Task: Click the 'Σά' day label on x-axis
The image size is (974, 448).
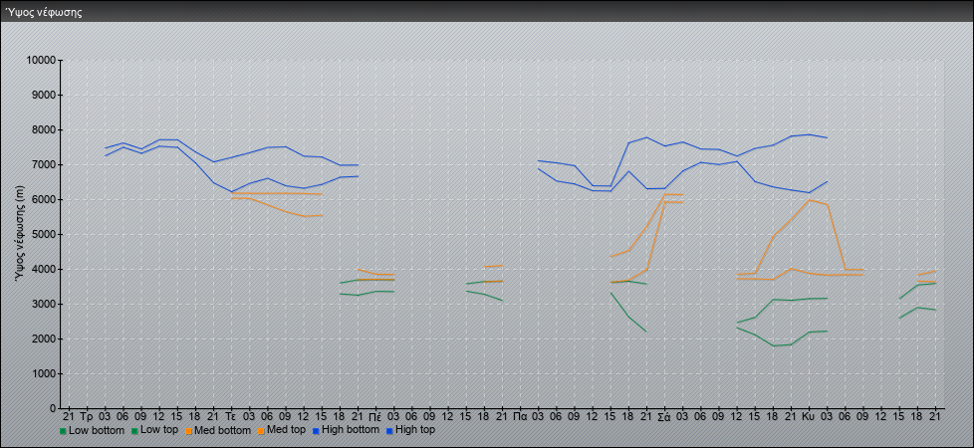Action: 664,416
